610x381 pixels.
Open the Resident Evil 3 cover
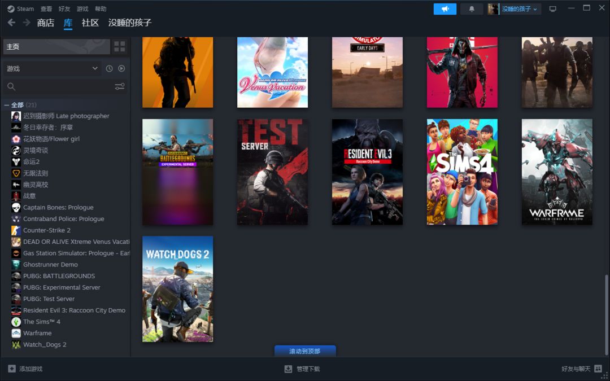click(x=367, y=172)
